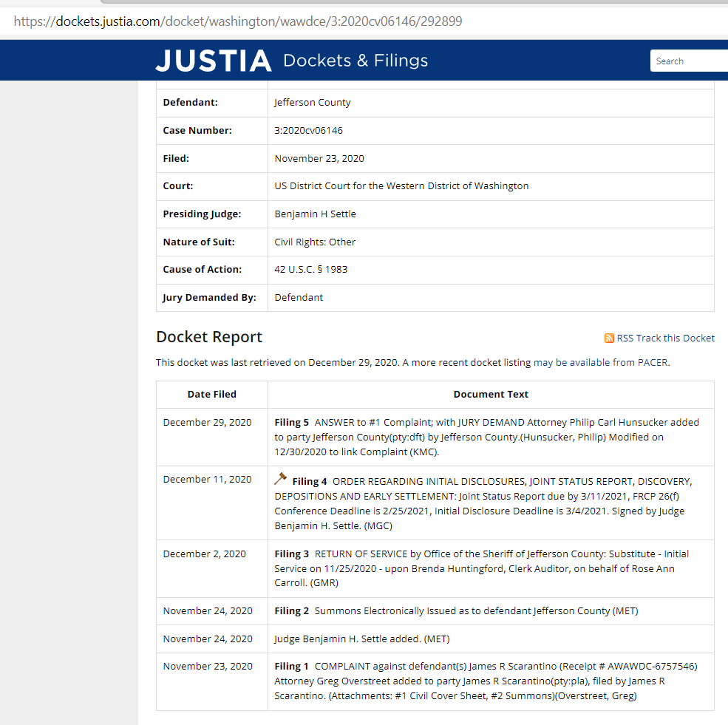Open Filing 3 RETURN OF SERVICE
This screenshot has width=728, height=725.
[x=292, y=554]
